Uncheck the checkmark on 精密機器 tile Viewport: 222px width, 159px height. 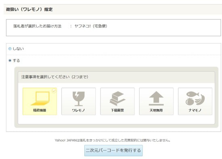pos(54,91)
